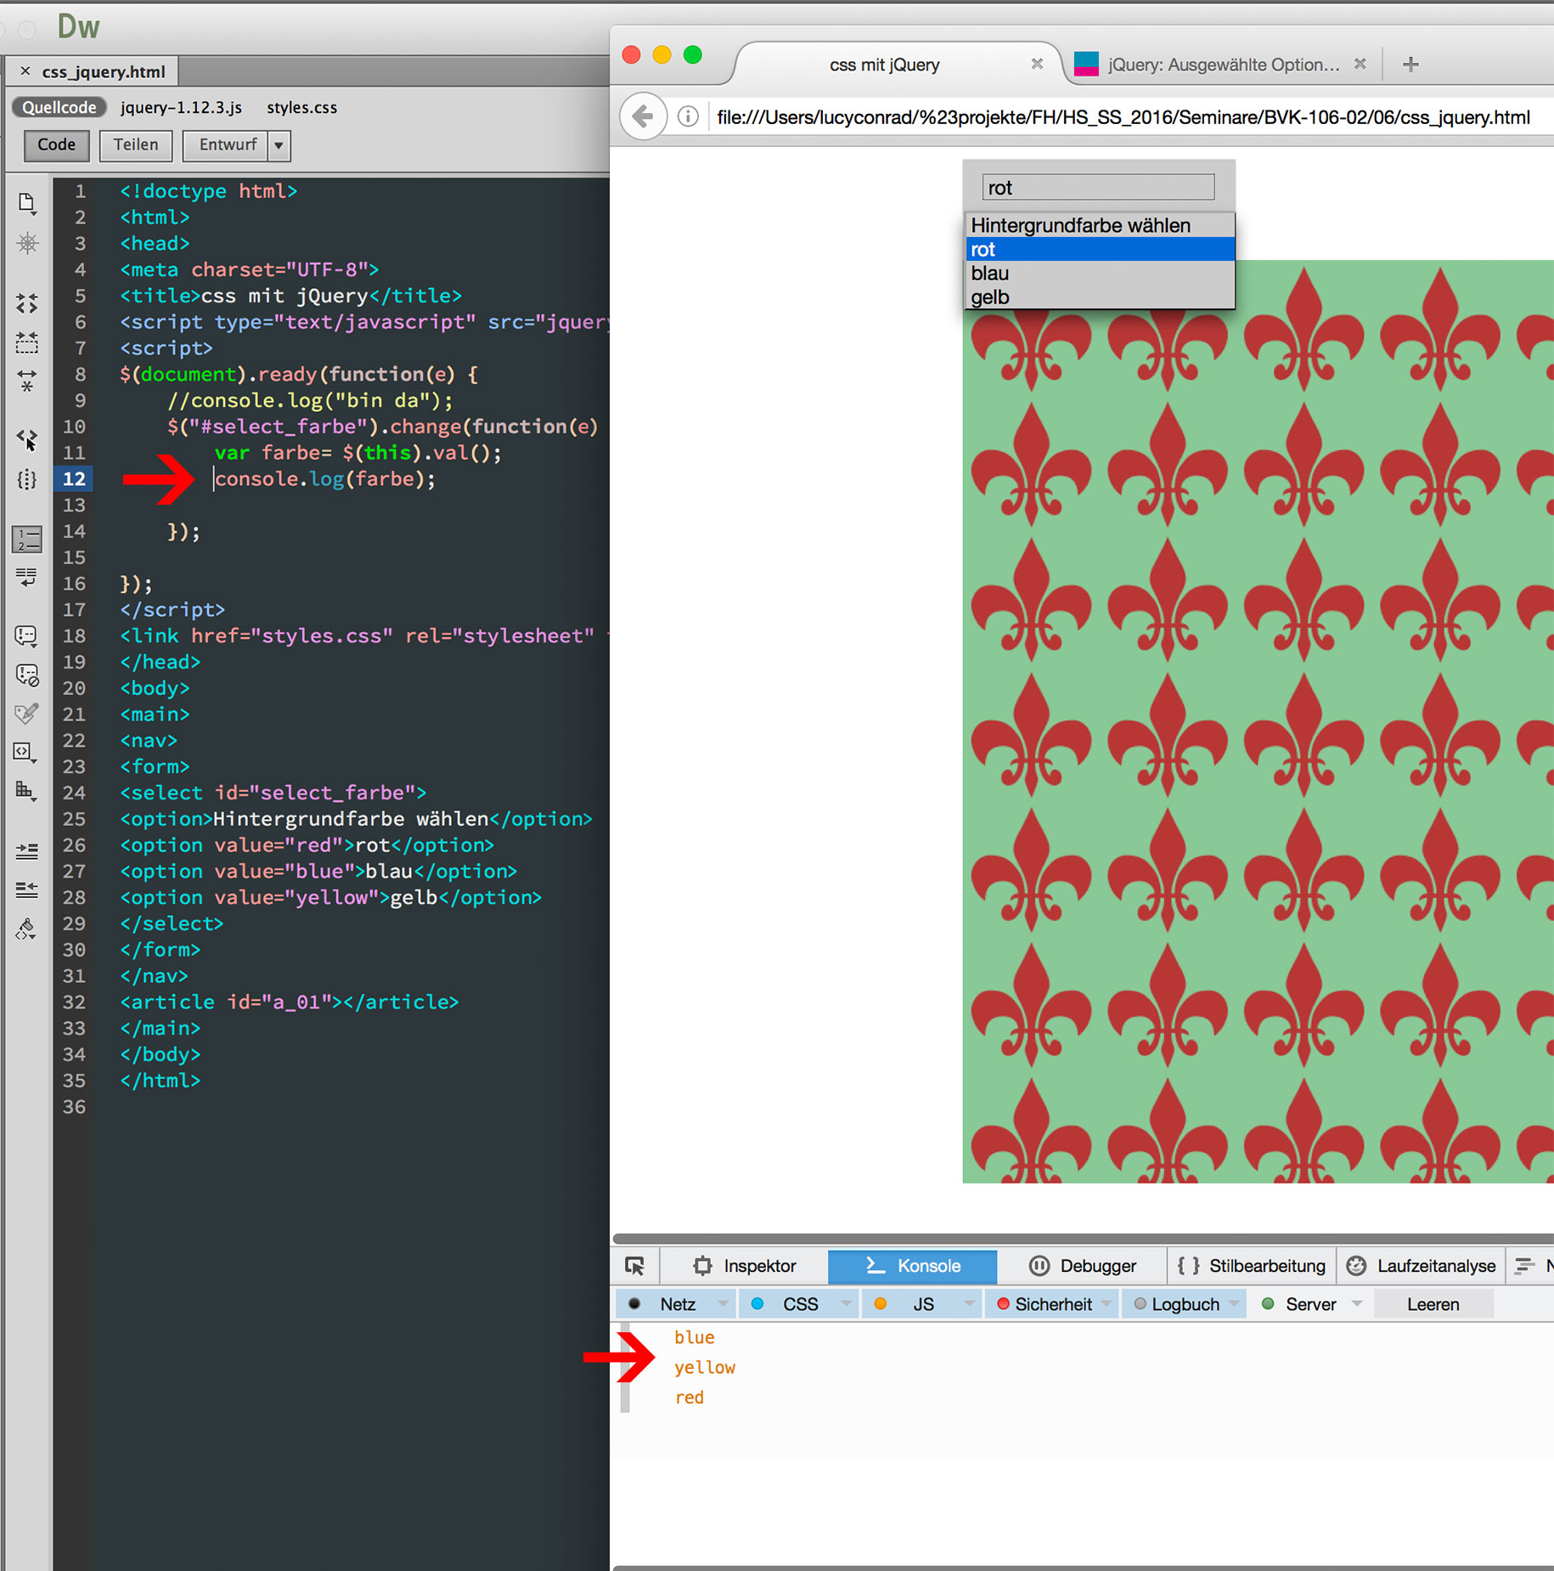Click the Collapse Selection dotted-box icon
The width and height of the screenshot is (1554, 1571).
27,342
